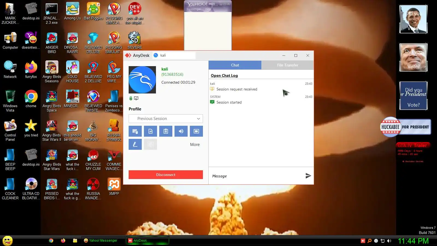Switch to AnyDesk taskbar button
437x246 pixels.
click(147, 241)
